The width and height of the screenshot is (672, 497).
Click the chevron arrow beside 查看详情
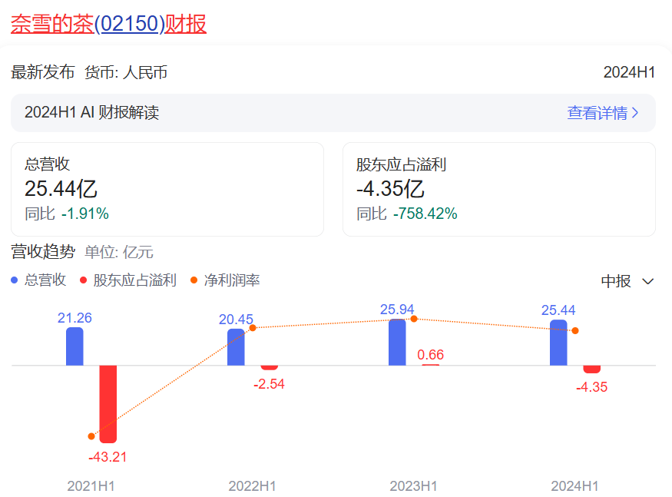click(635, 114)
